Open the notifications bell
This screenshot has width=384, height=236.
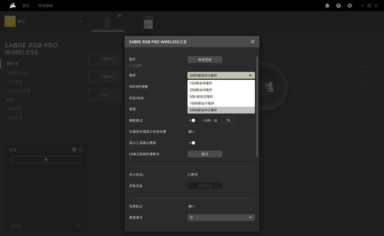pos(327,6)
